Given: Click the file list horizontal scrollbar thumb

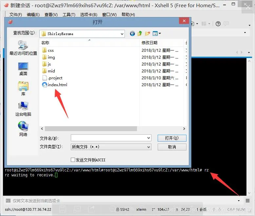Looking at the screenshot, I should (91, 129).
